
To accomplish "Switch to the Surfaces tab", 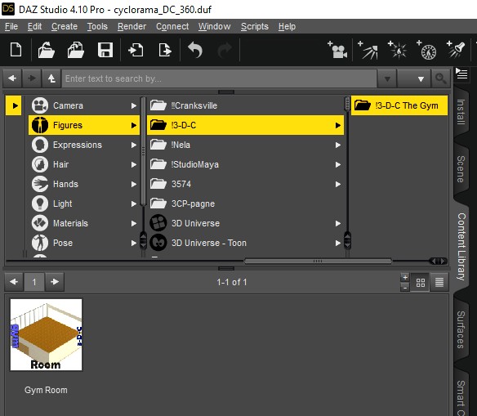I will [x=461, y=329].
